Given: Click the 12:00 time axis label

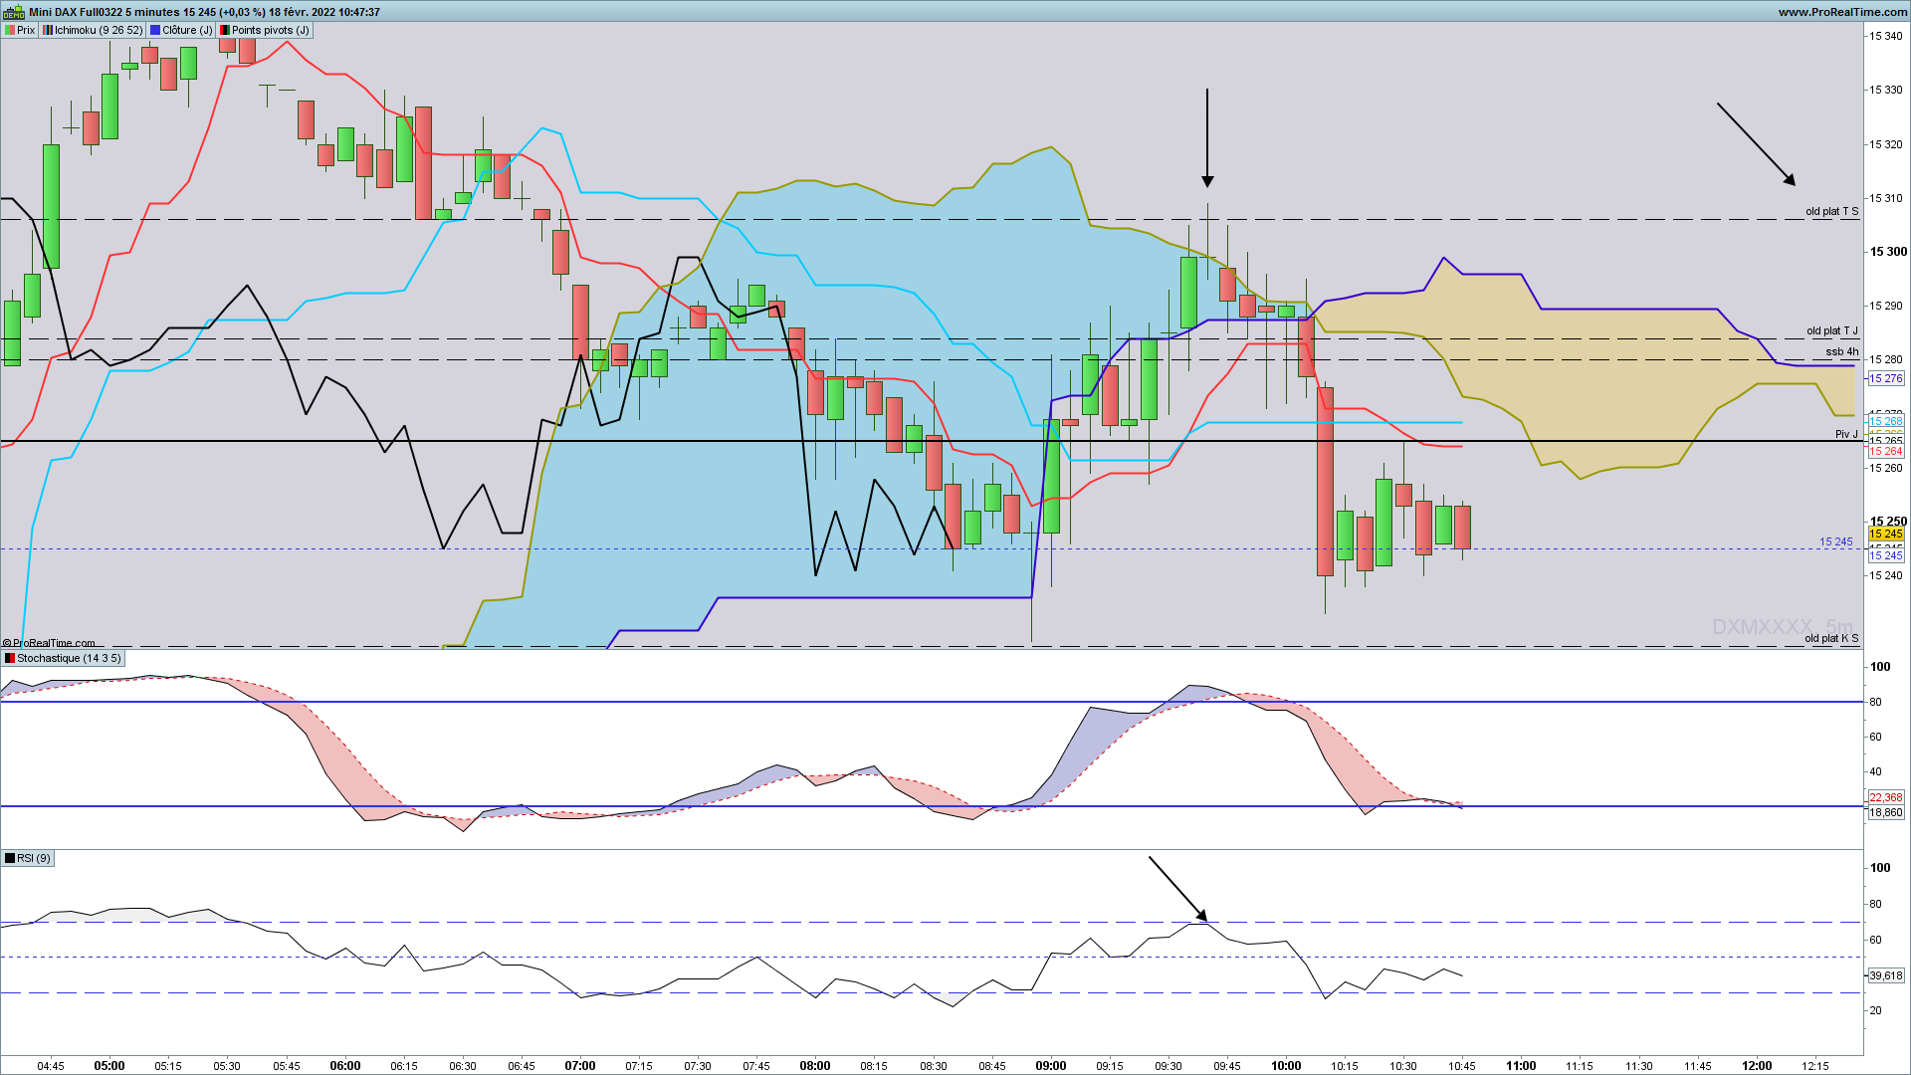Looking at the screenshot, I should tap(1757, 1066).
